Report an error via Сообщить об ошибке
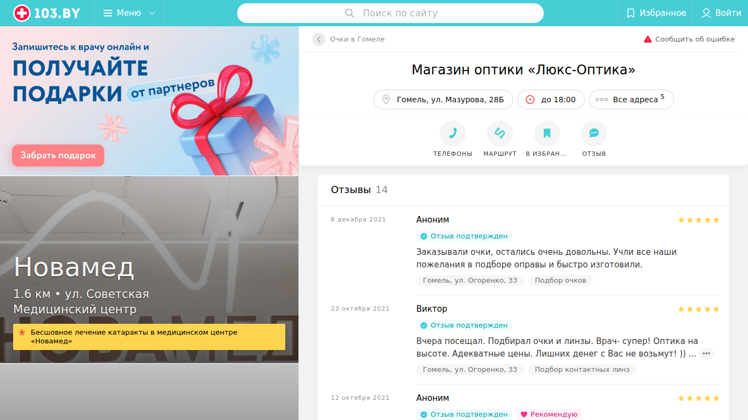Viewport: 748px width, 420px height. tap(689, 39)
